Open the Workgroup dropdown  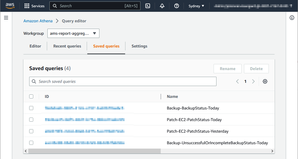click(x=73, y=33)
